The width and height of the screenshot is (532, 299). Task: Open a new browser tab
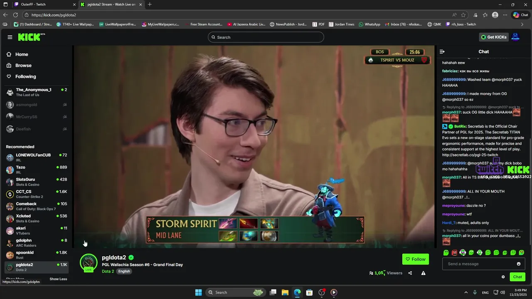tap(150, 5)
